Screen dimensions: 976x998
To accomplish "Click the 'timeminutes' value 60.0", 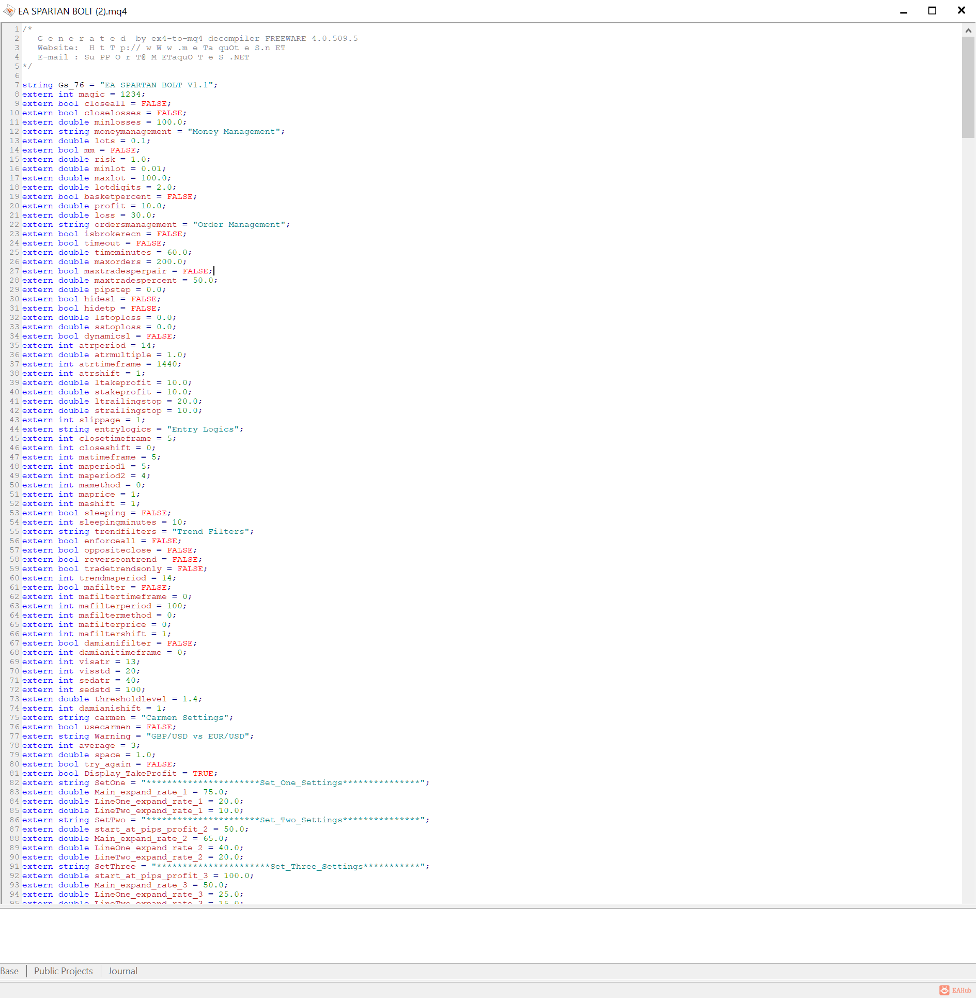I will point(177,253).
